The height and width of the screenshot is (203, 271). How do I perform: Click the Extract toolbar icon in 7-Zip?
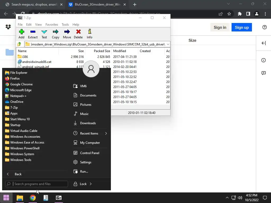point(33,34)
